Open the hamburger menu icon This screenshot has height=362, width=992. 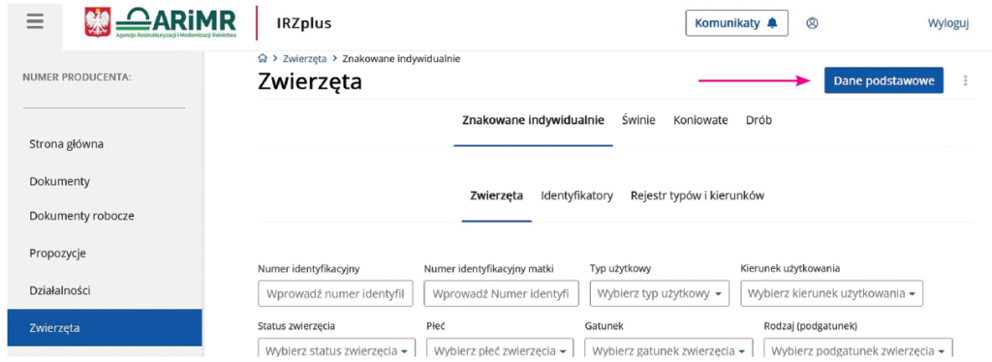[36, 21]
